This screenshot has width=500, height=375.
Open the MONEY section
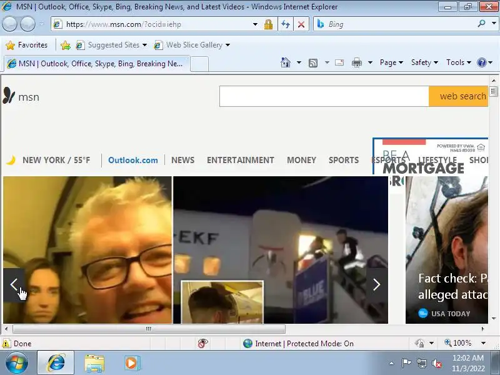(301, 160)
